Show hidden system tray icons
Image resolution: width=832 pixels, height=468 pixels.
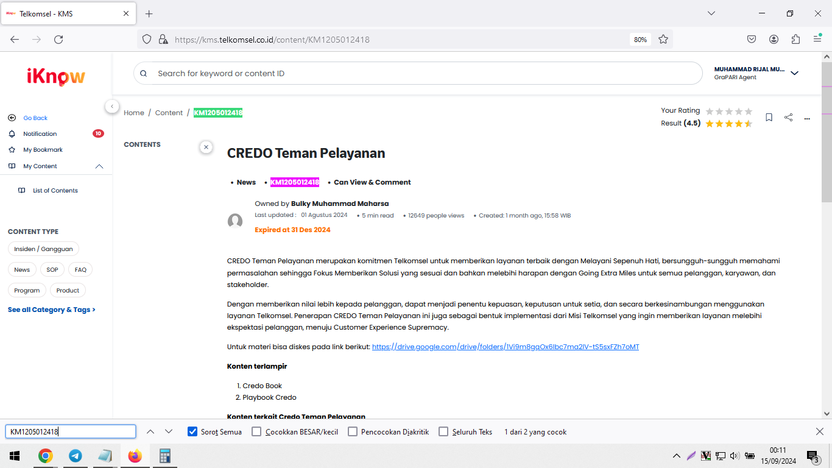(676, 456)
